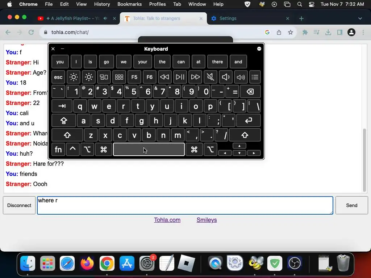Image resolution: width=371 pixels, height=278 pixels.
Task: Open the macOS Control Center icon
Action: pos(312,4)
